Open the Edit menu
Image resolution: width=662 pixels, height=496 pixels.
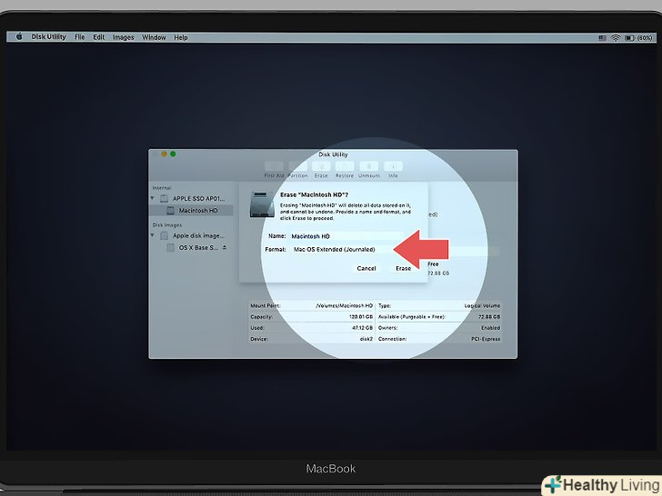99,37
